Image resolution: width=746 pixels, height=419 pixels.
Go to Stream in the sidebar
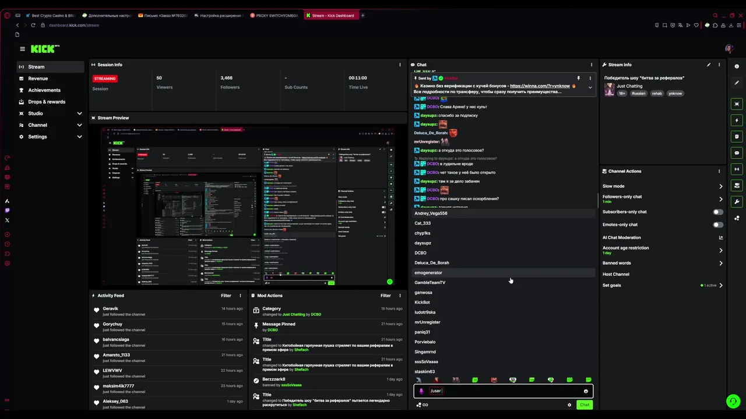51,67
